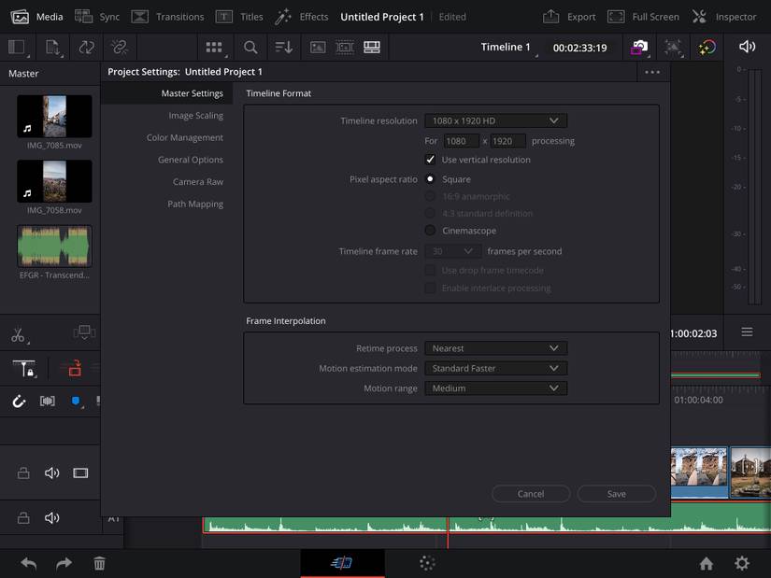Image resolution: width=771 pixels, height=578 pixels.
Task: Select the IMG_7085.mov clip thumbnail
Action: point(53,115)
